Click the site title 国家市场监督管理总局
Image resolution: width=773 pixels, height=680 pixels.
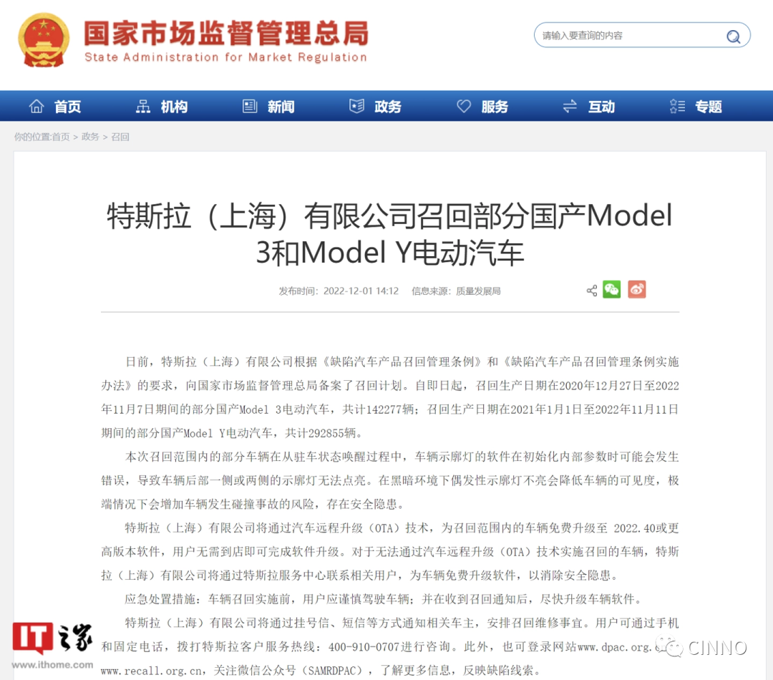(226, 34)
